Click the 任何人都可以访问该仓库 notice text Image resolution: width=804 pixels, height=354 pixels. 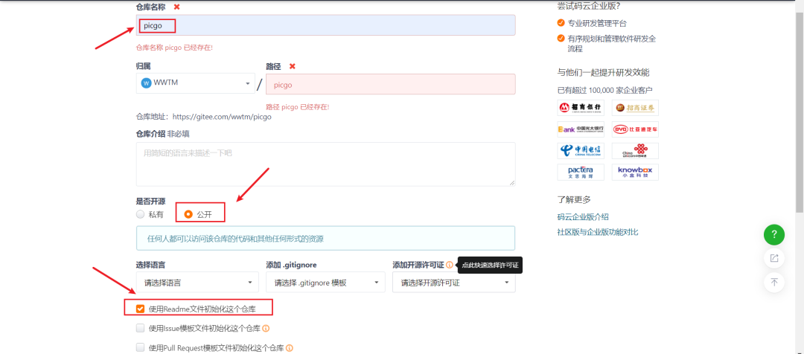click(x=235, y=239)
